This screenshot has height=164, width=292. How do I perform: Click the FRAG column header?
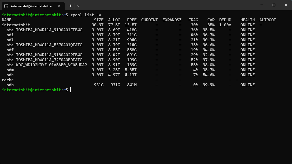point(193,20)
